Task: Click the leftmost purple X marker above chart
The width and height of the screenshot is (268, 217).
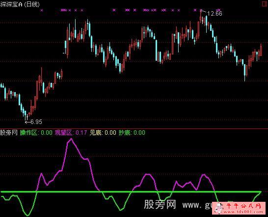Action: pos(42,10)
